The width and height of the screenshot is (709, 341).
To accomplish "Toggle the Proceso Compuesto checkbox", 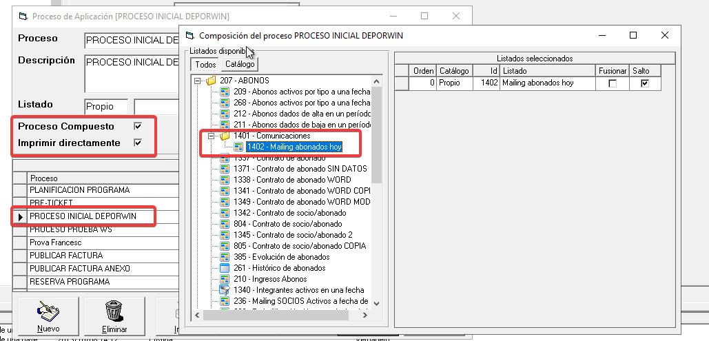I will (138, 126).
